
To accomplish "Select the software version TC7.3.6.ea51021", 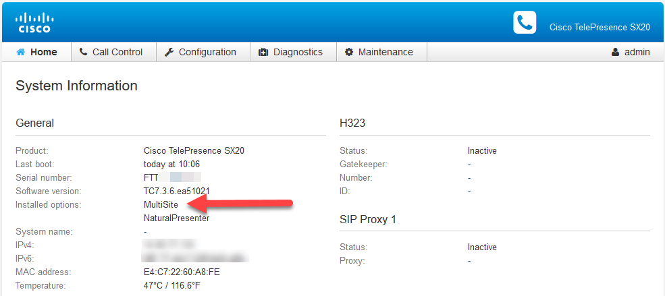I will (177, 191).
